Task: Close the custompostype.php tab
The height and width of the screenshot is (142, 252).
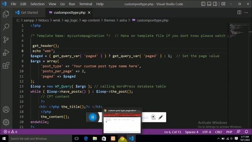Action: point(89,13)
